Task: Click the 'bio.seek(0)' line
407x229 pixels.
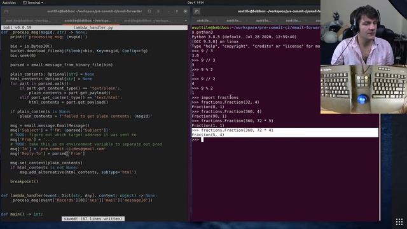Action: point(23,55)
